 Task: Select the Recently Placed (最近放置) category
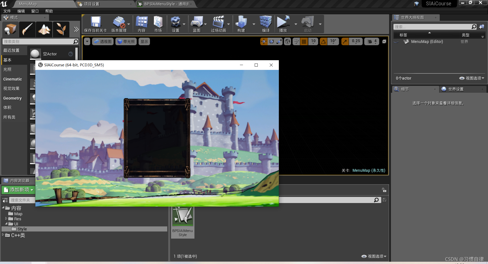(x=14, y=51)
